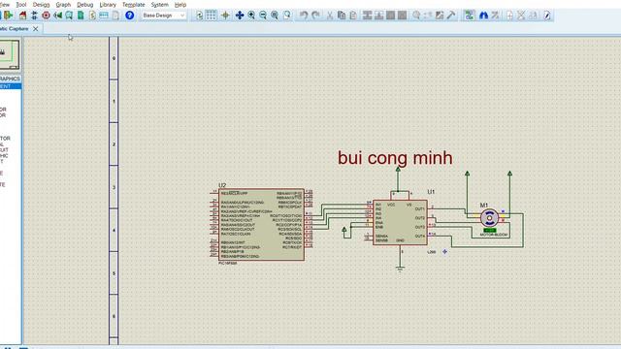Click the ground terminal below U1
Viewport: 621px width, 349px height.
coord(400,269)
